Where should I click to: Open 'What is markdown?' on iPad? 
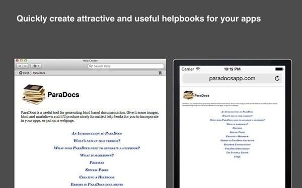coord(237,124)
